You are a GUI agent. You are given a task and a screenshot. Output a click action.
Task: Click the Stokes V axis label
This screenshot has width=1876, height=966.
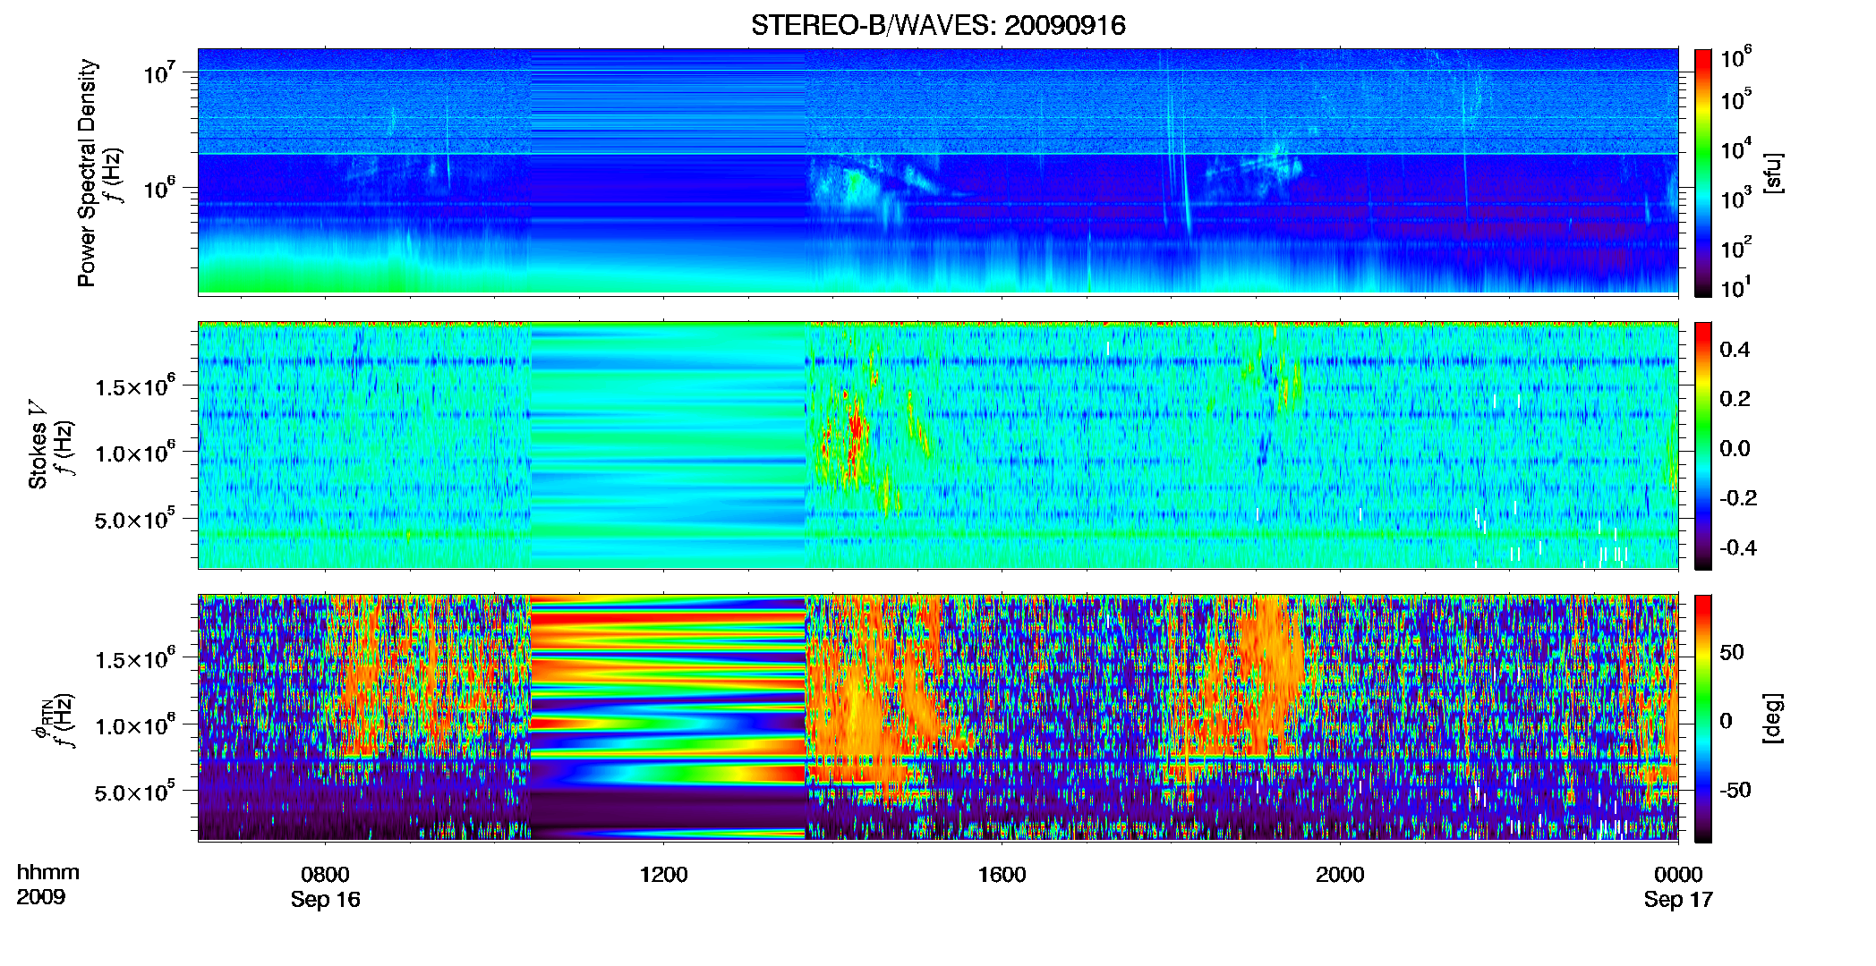[x=38, y=445]
